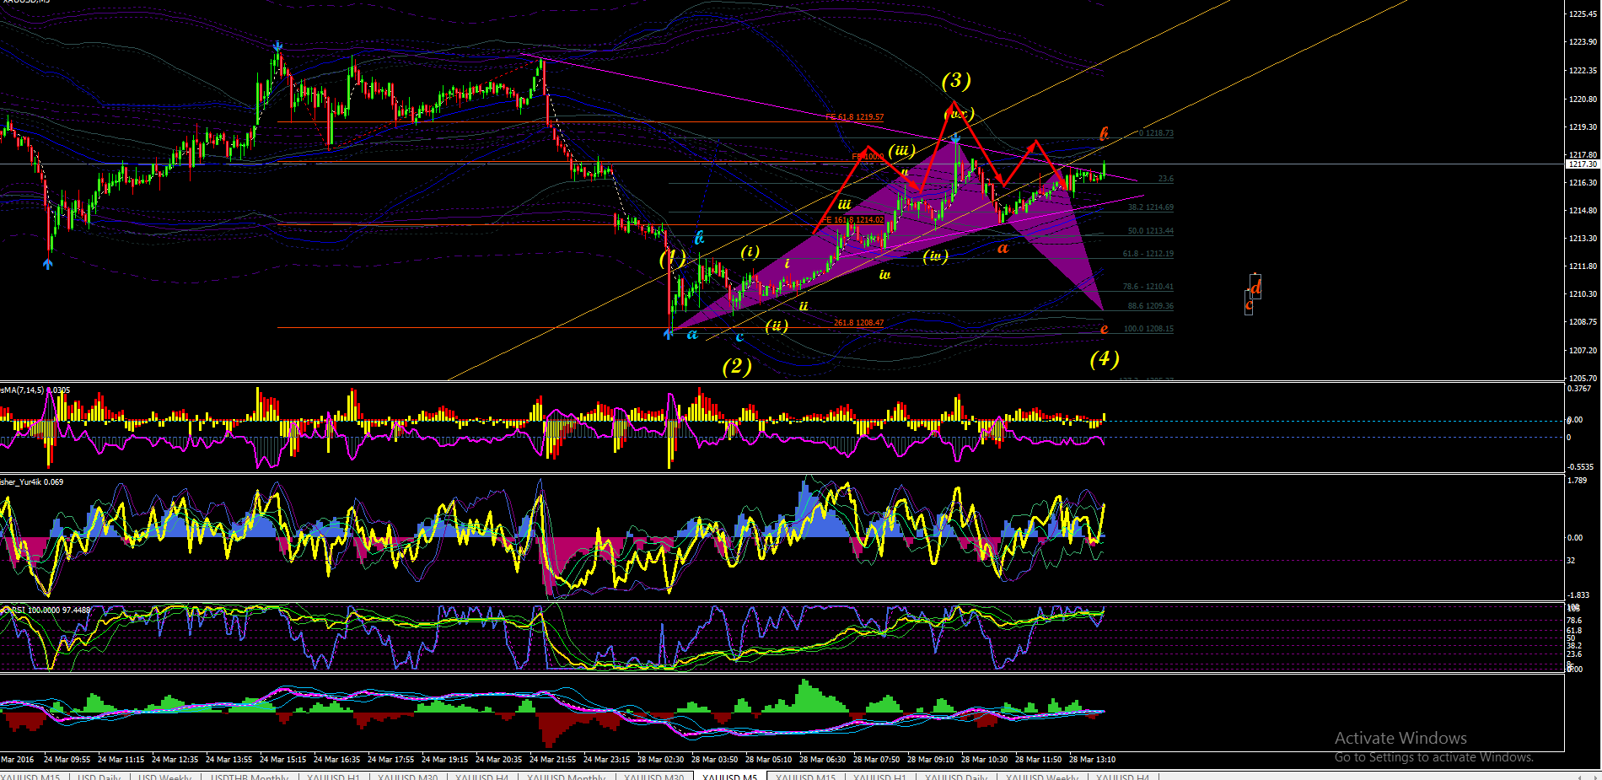Select the Fibonacci 100.0 1208.15 level label

[1149, 329]
